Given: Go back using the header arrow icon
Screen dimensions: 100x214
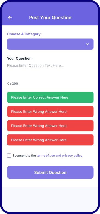Looking at the screenshot, I should click(x=10, y=18).
